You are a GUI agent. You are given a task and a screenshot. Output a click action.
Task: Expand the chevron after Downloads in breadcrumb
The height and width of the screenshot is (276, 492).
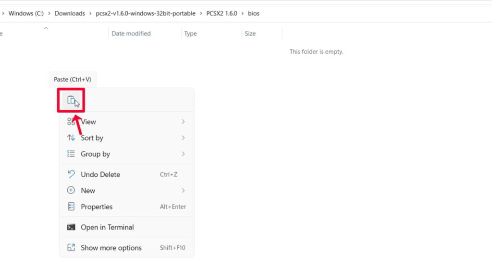(90, 13)
